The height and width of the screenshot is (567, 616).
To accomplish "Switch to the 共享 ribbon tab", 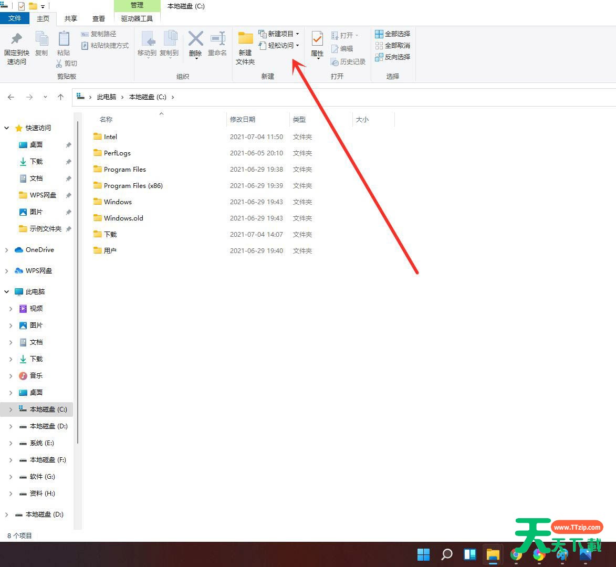I will (70, 18).
